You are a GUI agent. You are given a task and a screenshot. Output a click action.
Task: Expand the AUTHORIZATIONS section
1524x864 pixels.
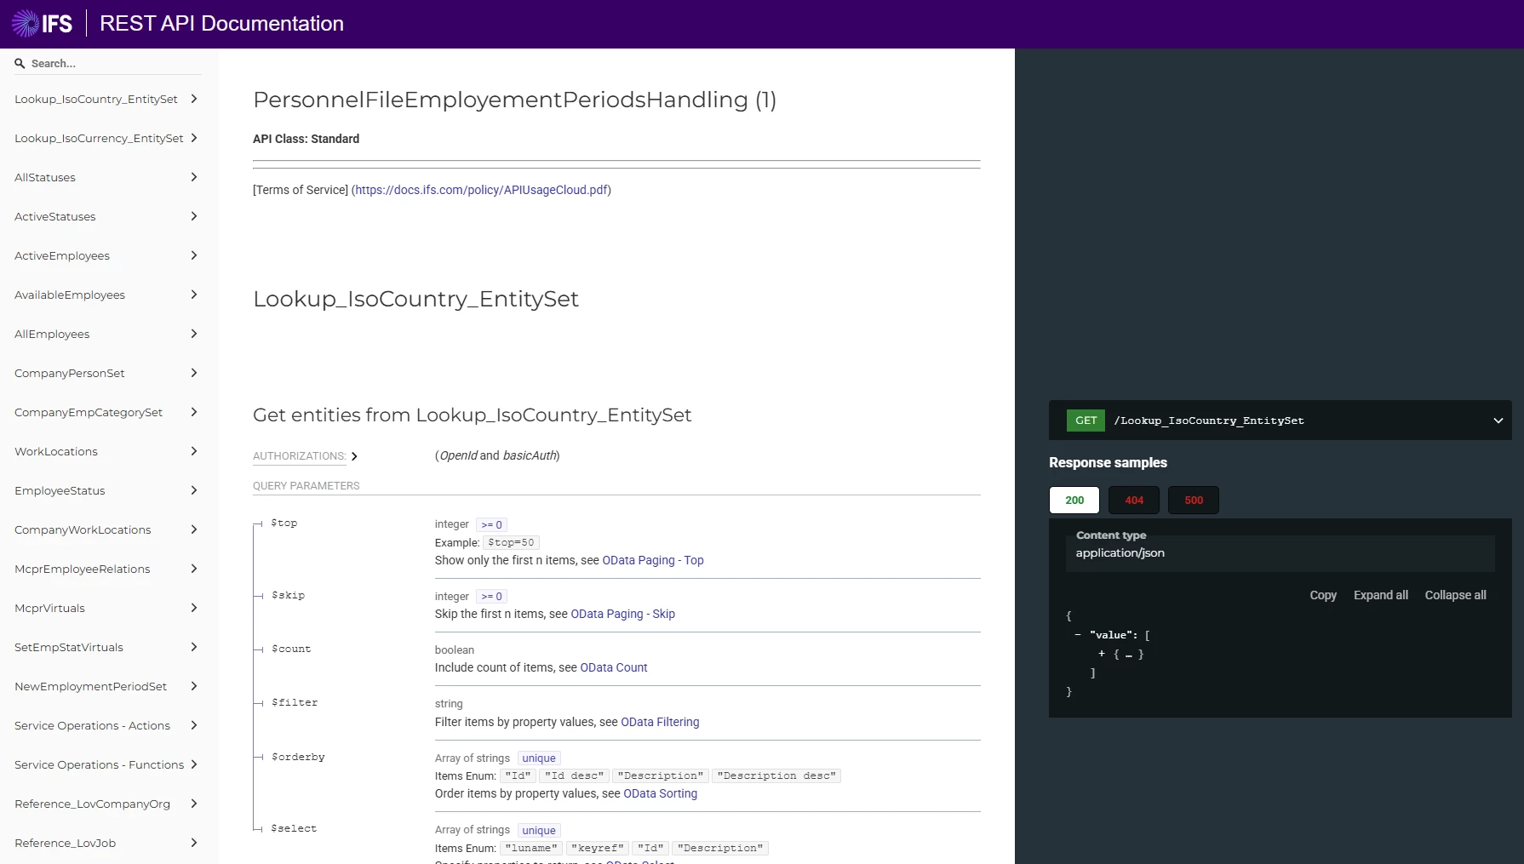305,456
